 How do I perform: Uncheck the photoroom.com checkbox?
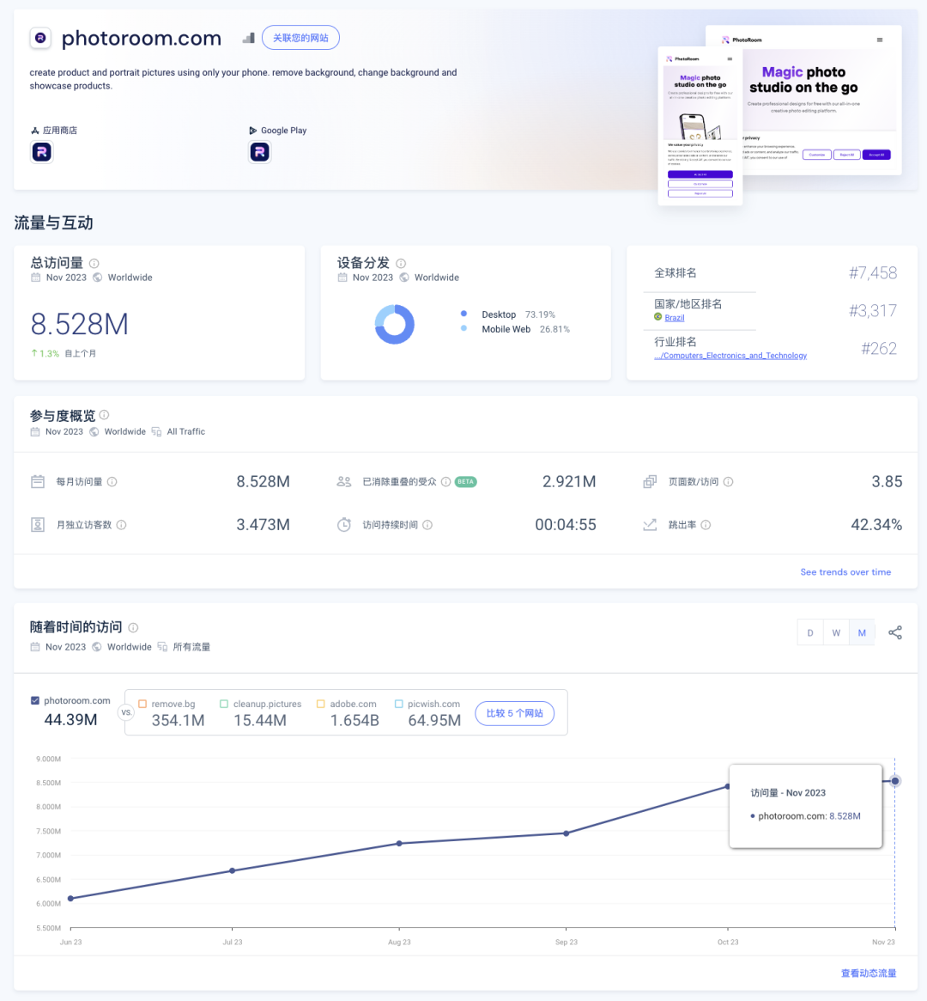coord(35,700)
